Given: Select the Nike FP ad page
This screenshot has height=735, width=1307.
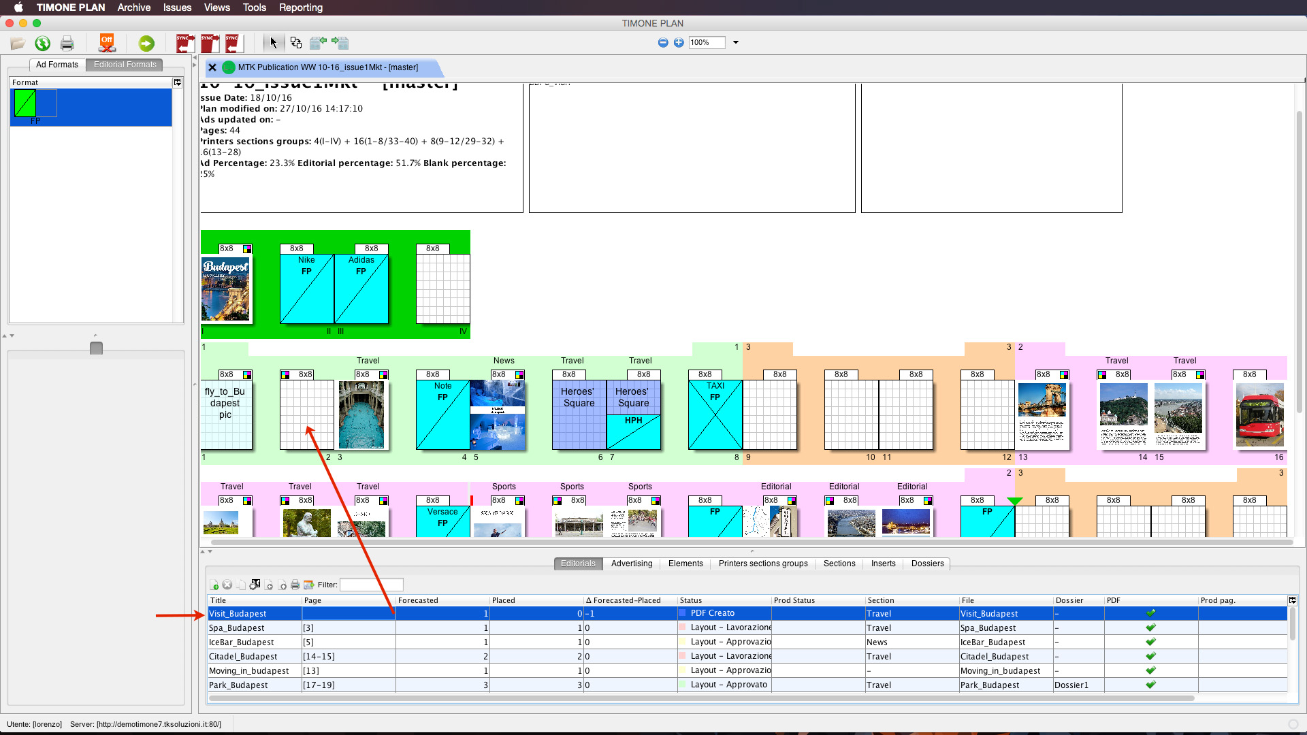Looking at the screenshot, I should click(307, 289).
